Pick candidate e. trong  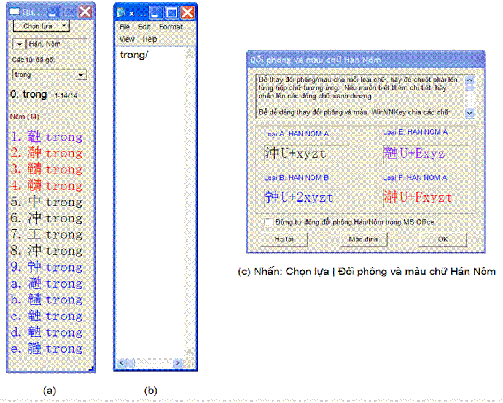(47, 348)
